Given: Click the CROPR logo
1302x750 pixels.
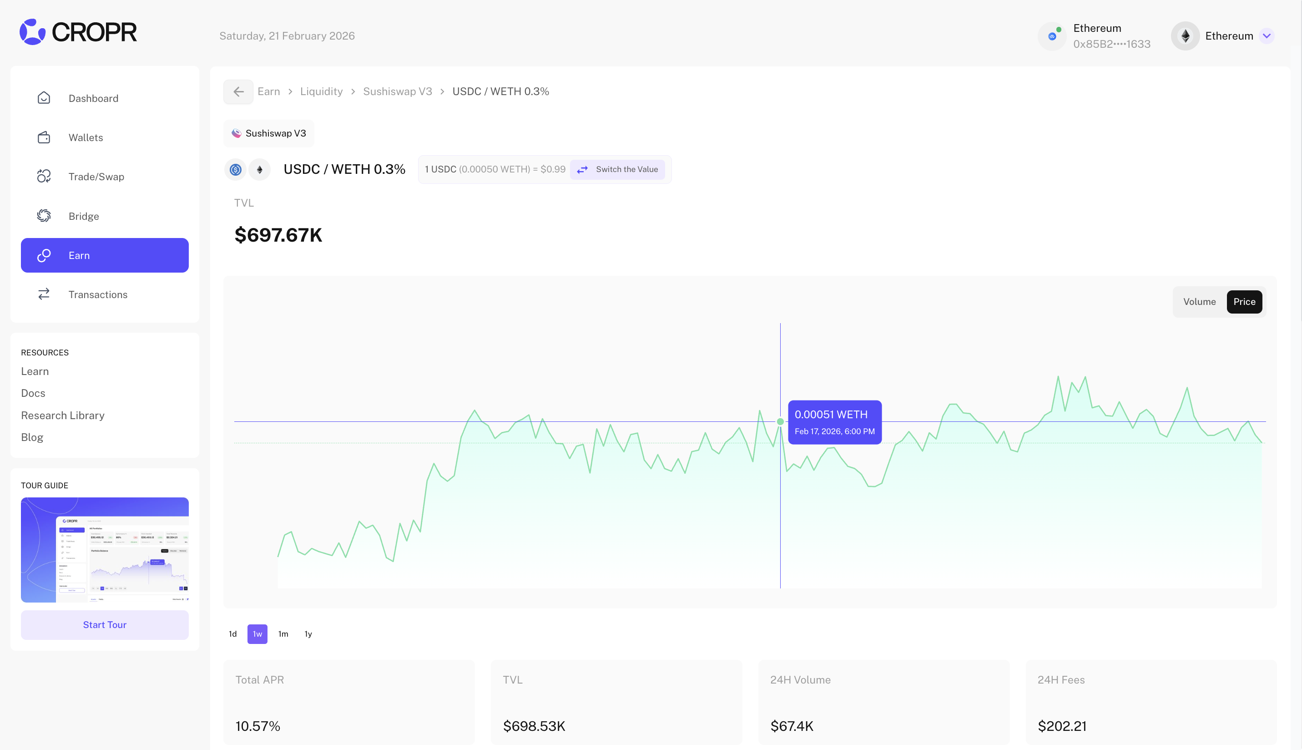Looking at the screenshot, I should coord(78,32).
